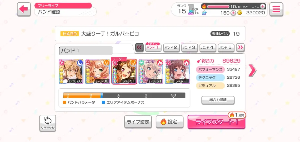View 総合力詳細 total power details

218,100
